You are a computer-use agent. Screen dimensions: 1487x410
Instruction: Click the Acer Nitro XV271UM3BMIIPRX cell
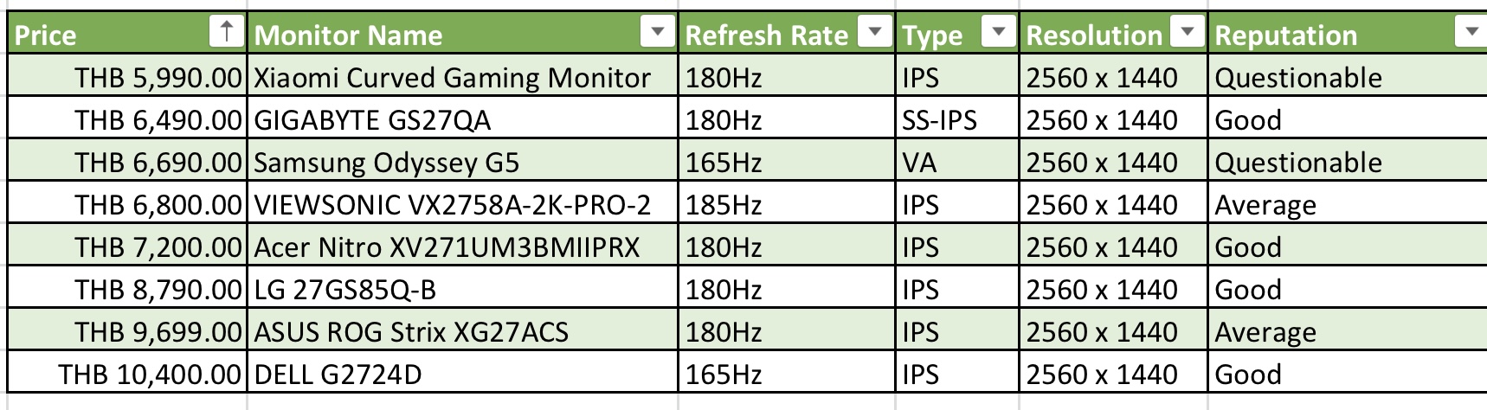463,247
